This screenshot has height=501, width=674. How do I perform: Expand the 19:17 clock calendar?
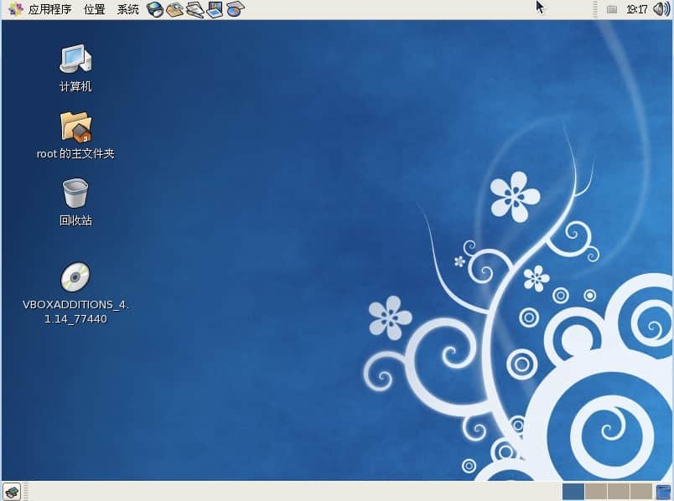[637, 9]
